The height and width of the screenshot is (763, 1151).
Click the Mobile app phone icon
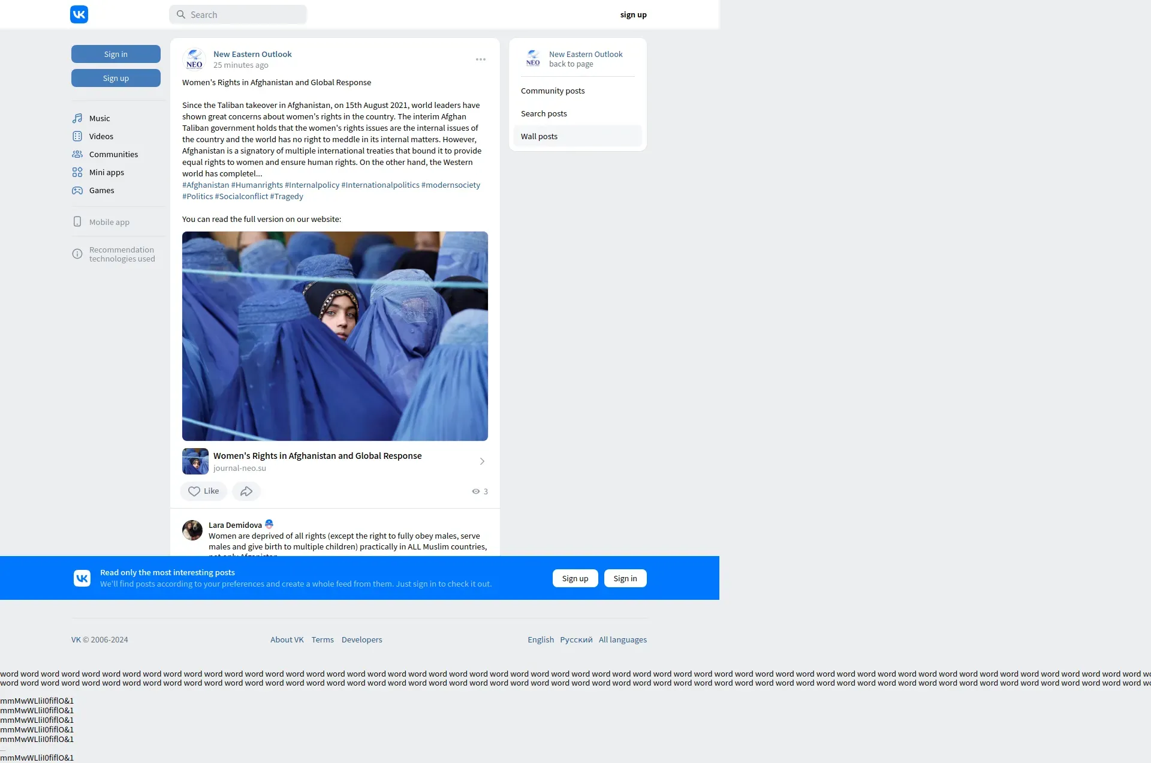click(x=77, y=222)
